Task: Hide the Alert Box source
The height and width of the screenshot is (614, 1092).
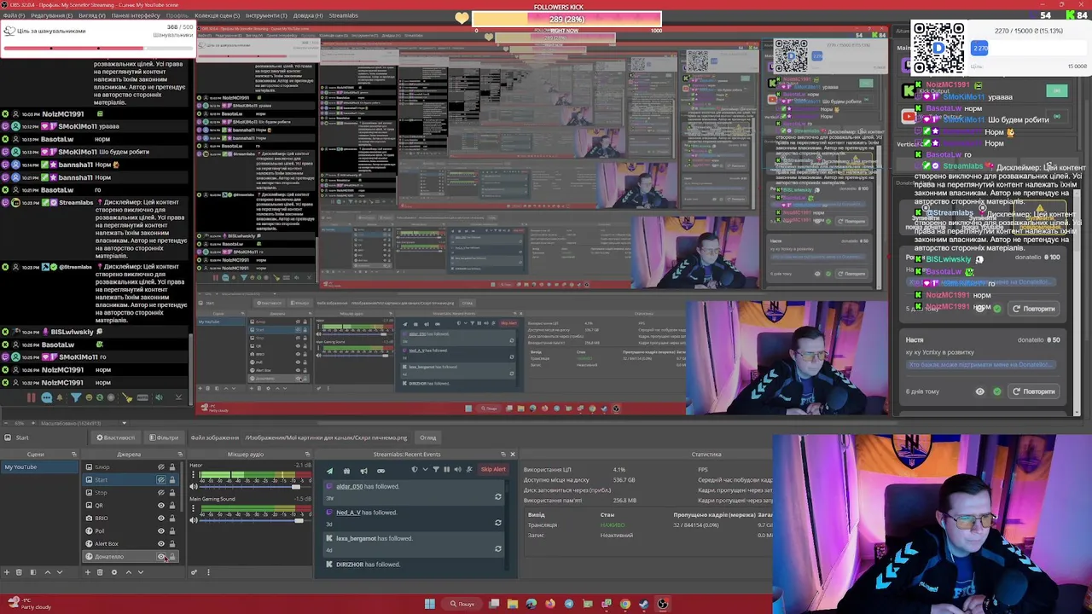Action: point(161,544)
